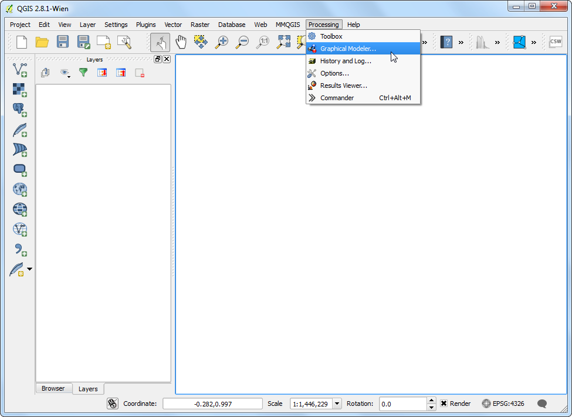Image resolution: width=572 pixels, height=417 pixels.
Task: Select History and Log menu entry
Action: (x=363, y=61)
